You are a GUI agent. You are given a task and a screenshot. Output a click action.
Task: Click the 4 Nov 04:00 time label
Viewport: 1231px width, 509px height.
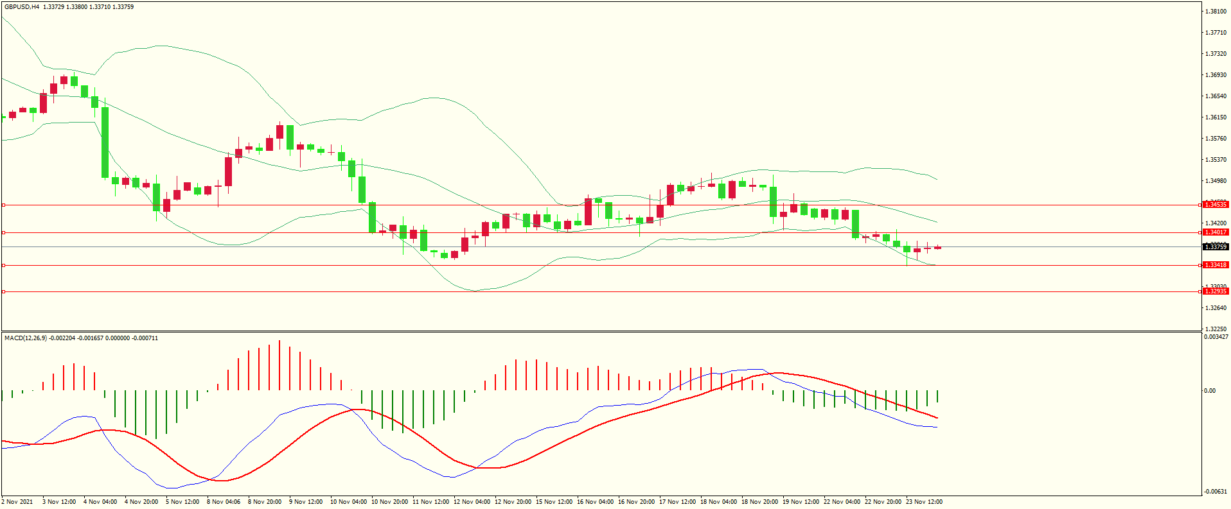pos(100,502)
